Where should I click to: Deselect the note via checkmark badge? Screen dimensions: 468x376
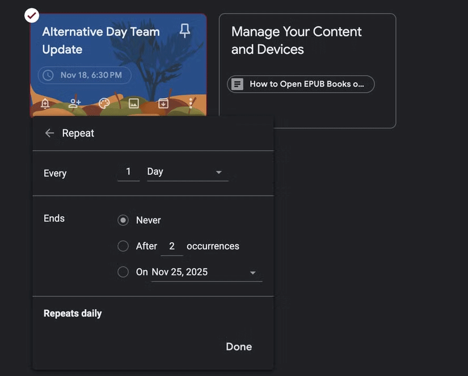32,15
